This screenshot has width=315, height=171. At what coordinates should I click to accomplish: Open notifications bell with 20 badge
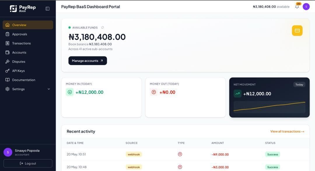(297, 6)
